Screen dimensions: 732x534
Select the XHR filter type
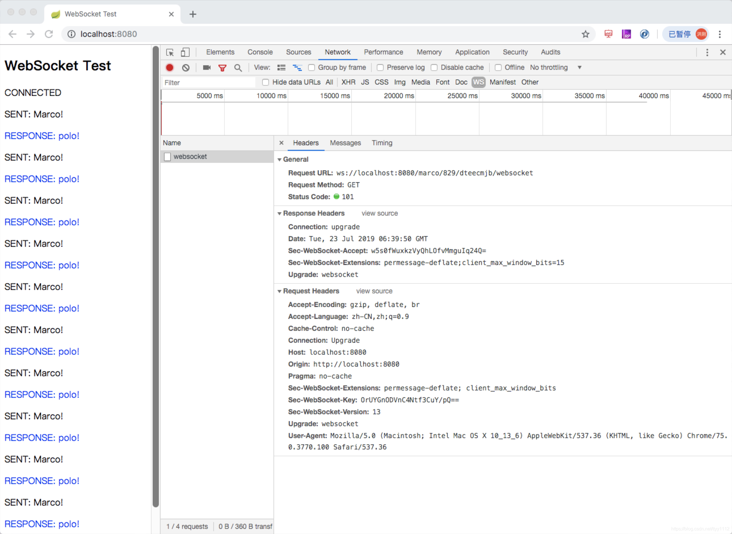click(x=348, y=83)
